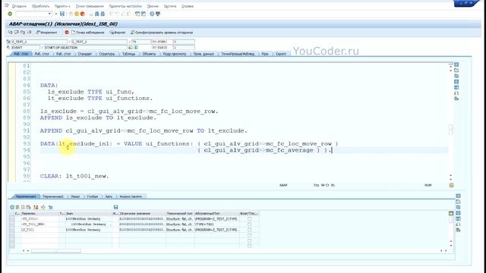This screenshot has height=273, width=486.
Task: Click the Точка наблюдения button
Action: 88,32
